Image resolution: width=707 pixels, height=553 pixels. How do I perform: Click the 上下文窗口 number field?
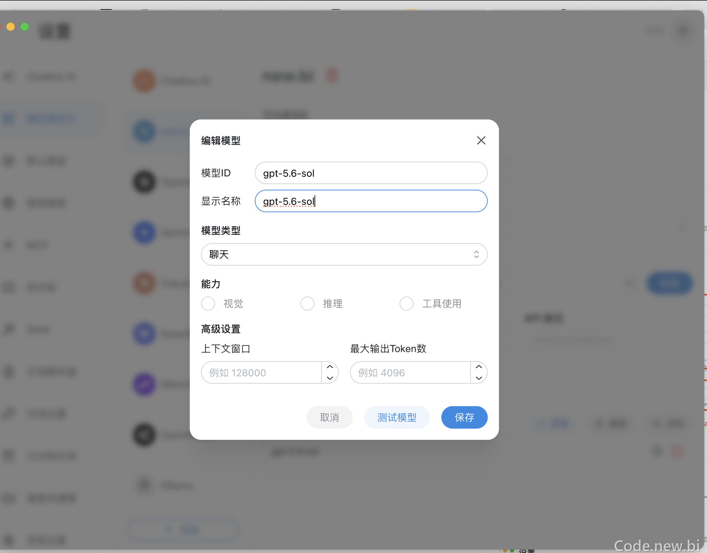coord(261,372)
